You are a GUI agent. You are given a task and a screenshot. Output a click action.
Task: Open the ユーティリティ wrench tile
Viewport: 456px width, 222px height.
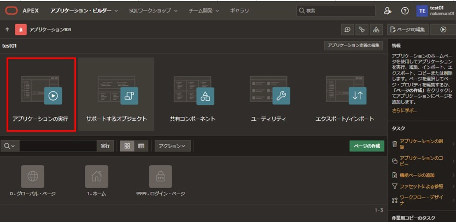pos(268,94)
